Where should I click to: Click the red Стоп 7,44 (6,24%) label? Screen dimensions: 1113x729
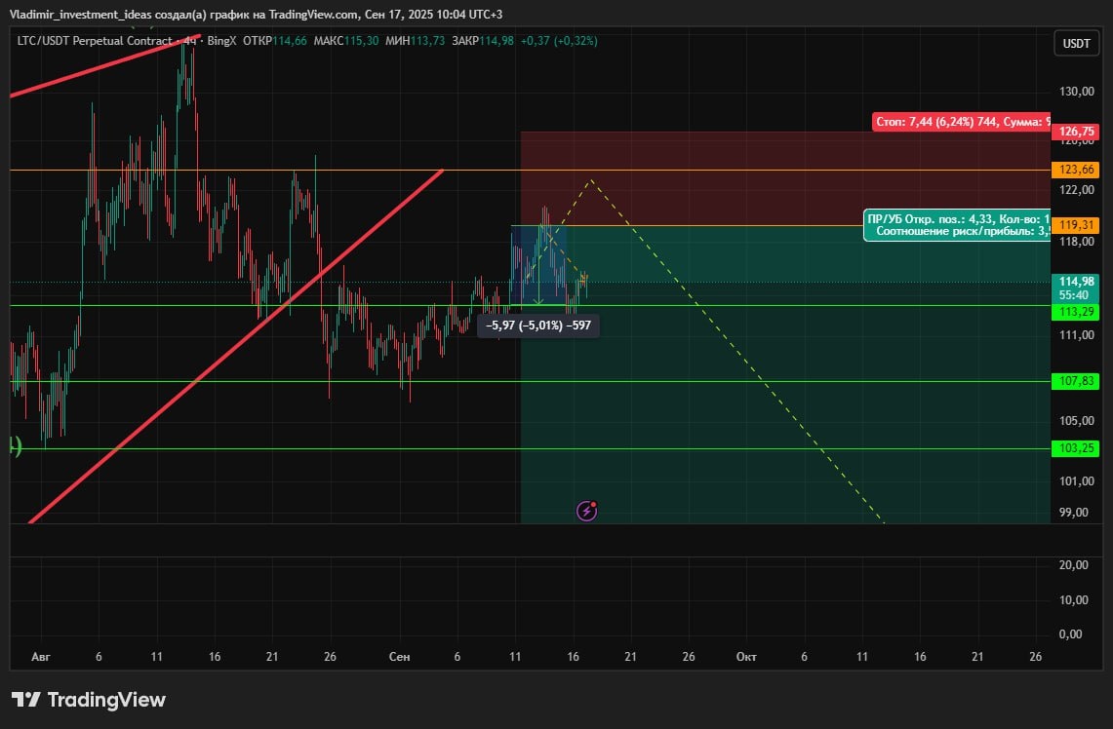coord(961,122)
